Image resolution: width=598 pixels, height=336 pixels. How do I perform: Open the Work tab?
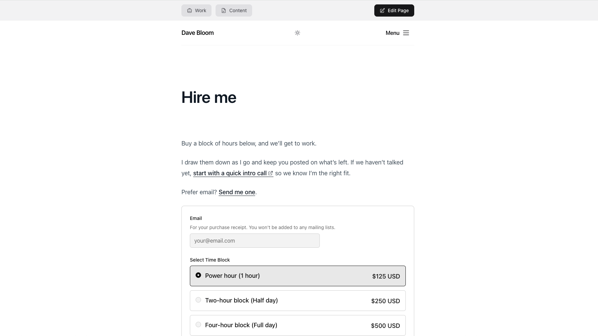pyautogui.click(x=196, y=10)
